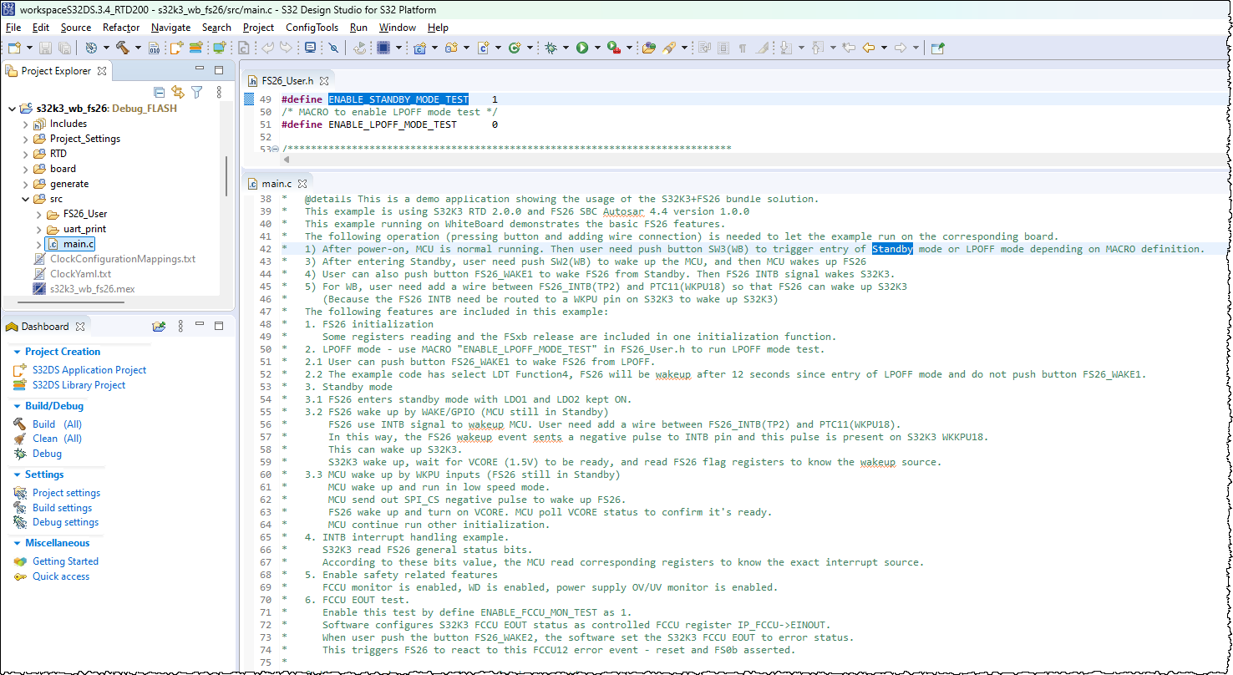
Task: Click Link with Editor in Project Explorer
Action: 178,92
